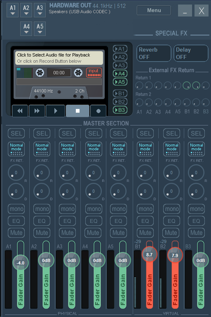Open the A3 hardware output device dropdown

click(40, 10)
